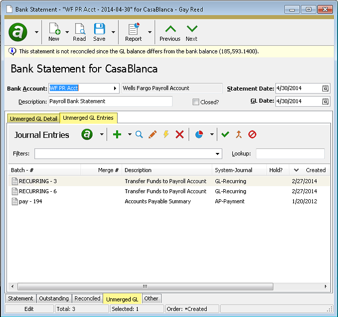
Task: Click the green checkmark icon in Journal Entries
Action: [225, 135]
